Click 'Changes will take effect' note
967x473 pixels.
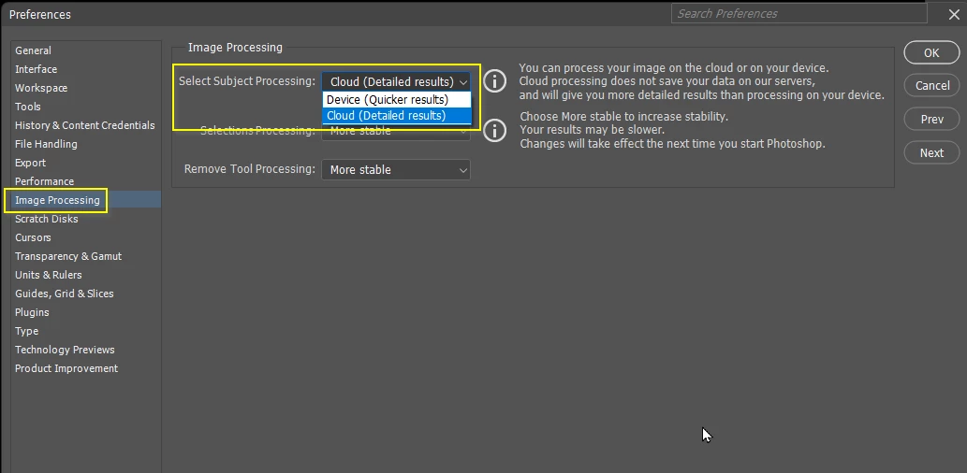pos(672,144)
